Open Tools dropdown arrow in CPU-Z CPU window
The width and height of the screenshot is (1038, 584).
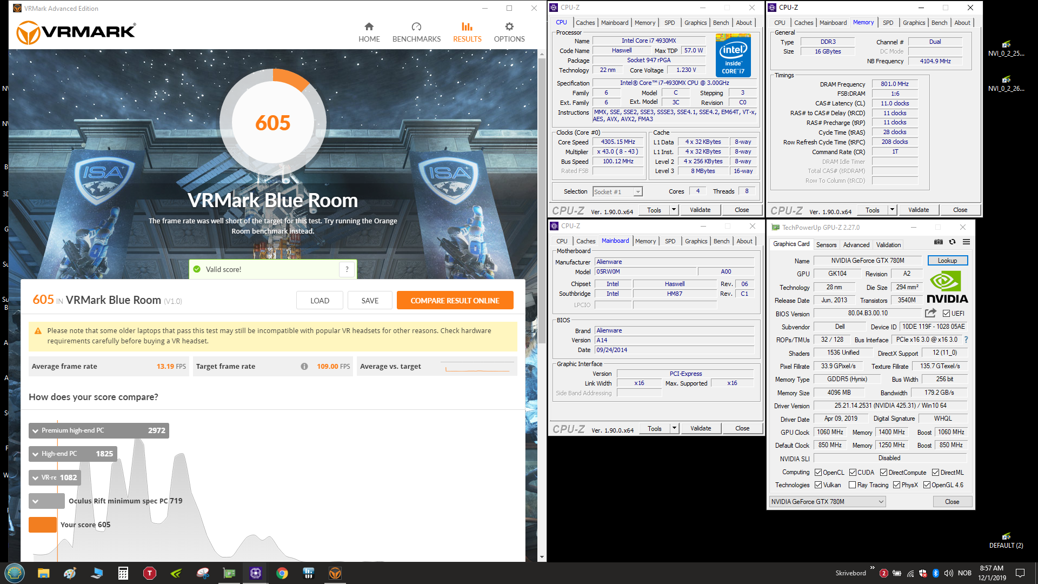(674, 210)
